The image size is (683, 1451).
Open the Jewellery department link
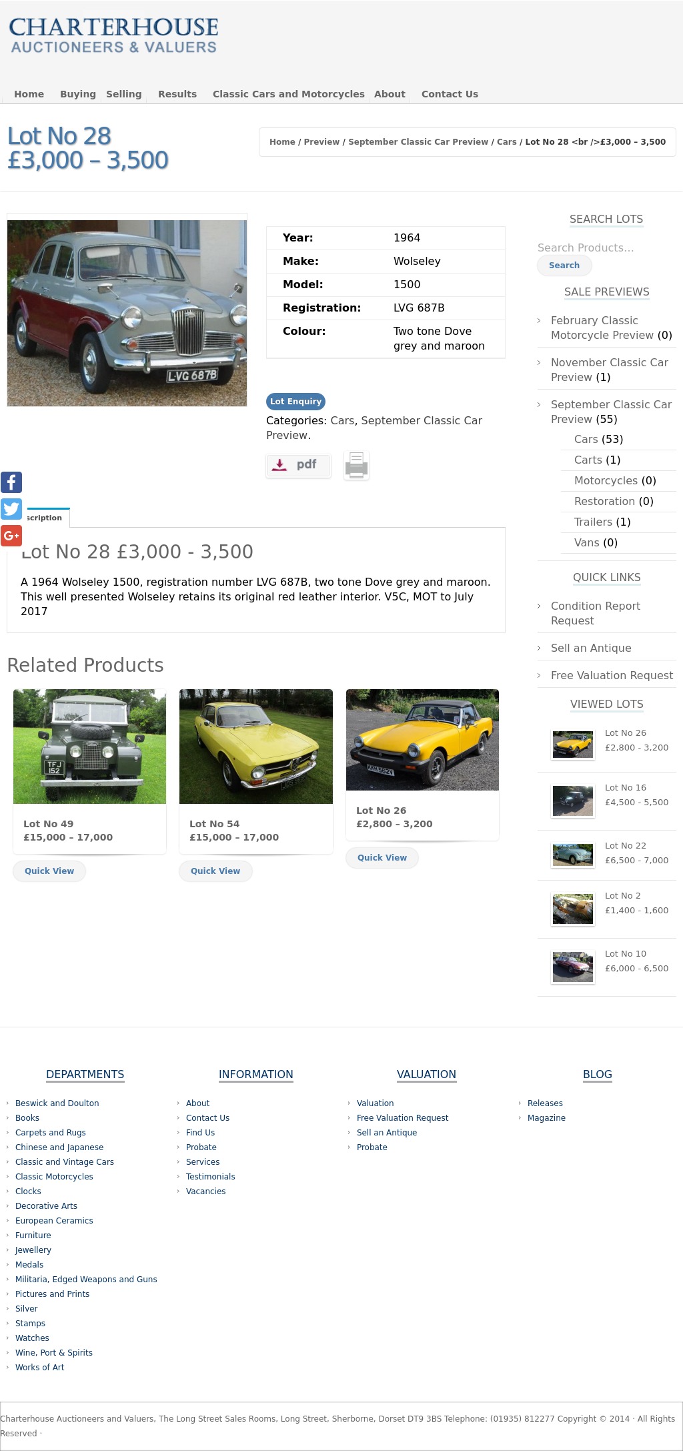[x=33, y=1250]
